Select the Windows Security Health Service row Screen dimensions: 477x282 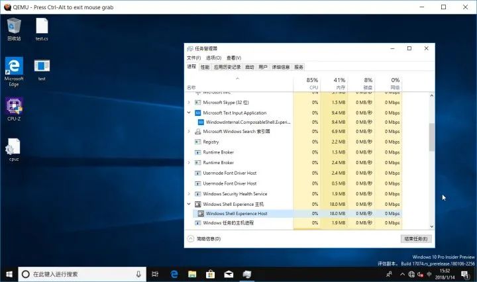tap(293, 194)
